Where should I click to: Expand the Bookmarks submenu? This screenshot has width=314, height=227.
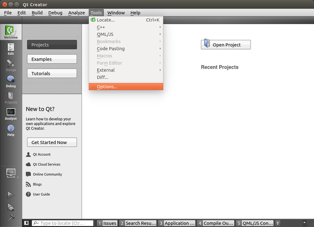[x=126, y=42]
